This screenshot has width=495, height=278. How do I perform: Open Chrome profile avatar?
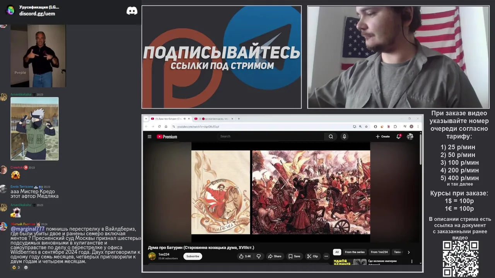pyautogui.click(x=411, y=126)
